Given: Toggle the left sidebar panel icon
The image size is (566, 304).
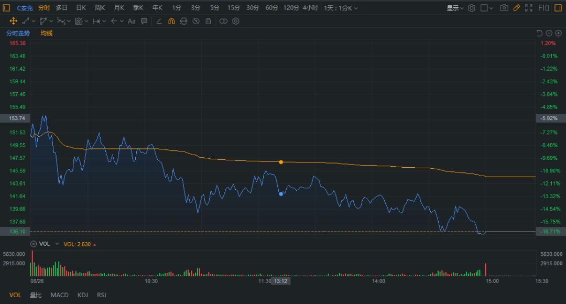Looking at the screenshot, I should pyautogui.click(x=6, y=8).
